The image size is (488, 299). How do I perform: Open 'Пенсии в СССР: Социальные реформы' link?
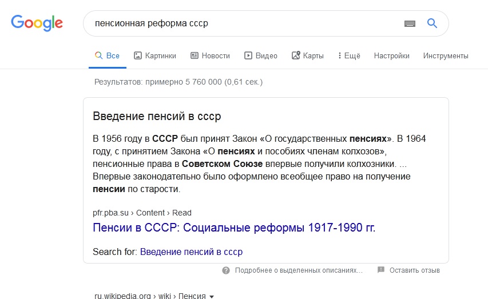[x=234, y=228]
